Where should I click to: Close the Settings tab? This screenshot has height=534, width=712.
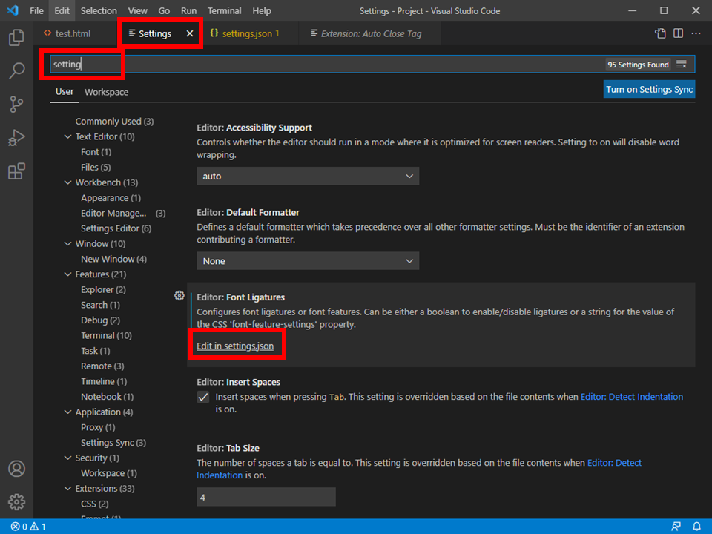(x=190, y=33)
